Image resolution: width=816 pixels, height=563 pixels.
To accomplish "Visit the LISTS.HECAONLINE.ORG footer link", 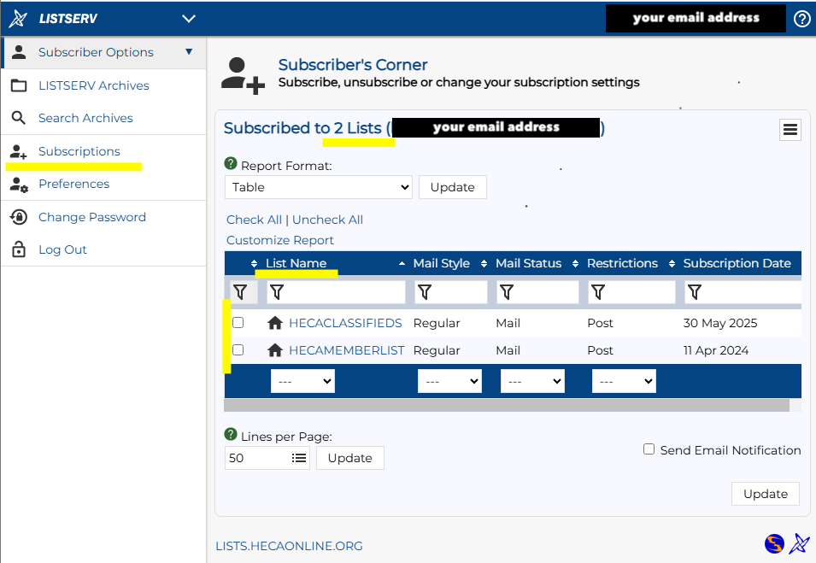I will pos(290,546).
